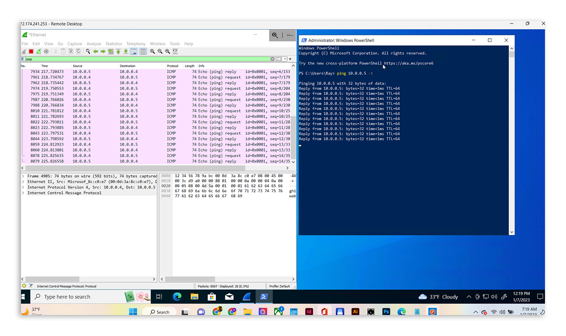Find a packet with the search icon
The image size is (566, 336).
coord(87,51)
